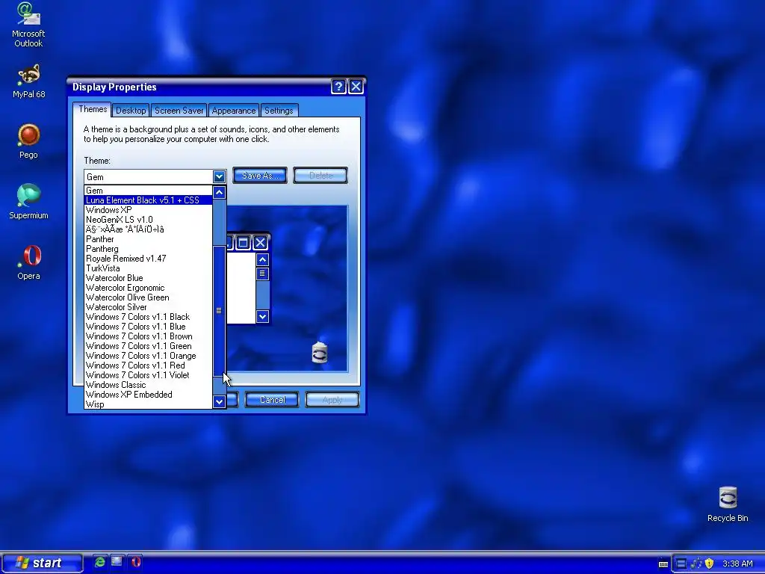
Task: Switch to the Screen Saver tab
Action: 179,111
